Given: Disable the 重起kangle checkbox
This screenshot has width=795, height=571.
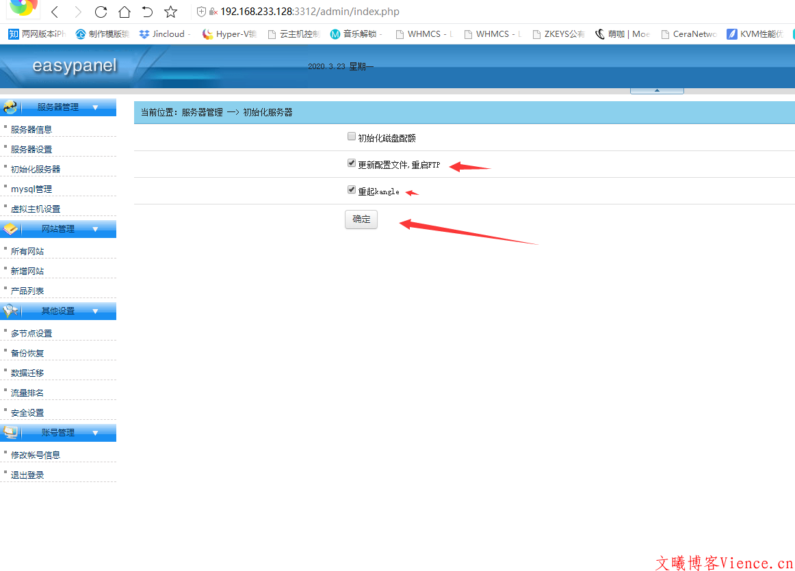Looking at the screenshot, I should coord(351,189).
